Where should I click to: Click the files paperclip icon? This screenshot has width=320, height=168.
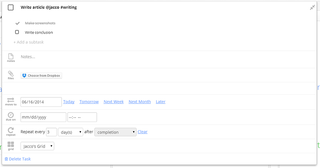[11, 74]
